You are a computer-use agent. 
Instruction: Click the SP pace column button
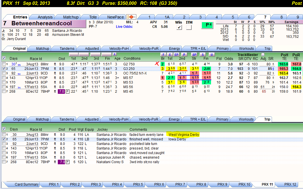coord(194,55)
